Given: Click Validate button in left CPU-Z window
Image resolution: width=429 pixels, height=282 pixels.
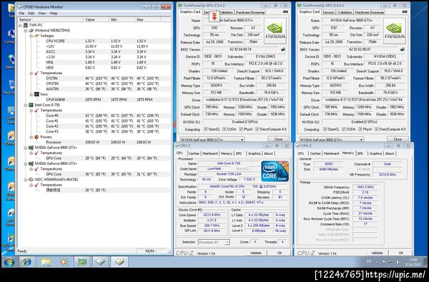Looking at the screenshot, I should (x=256, y=253).
